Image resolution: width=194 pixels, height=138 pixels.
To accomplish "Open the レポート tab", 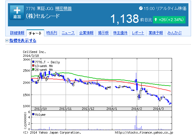I will click(138, 33).
